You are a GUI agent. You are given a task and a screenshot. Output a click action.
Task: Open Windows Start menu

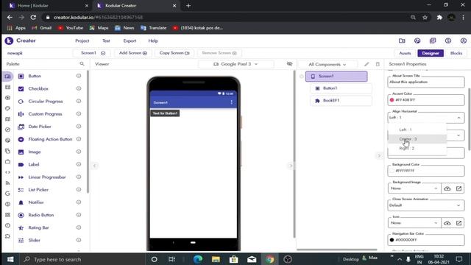pos(10,259)
